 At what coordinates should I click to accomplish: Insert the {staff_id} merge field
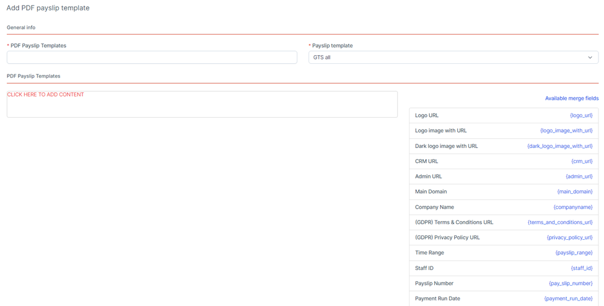tap(581, 268)
